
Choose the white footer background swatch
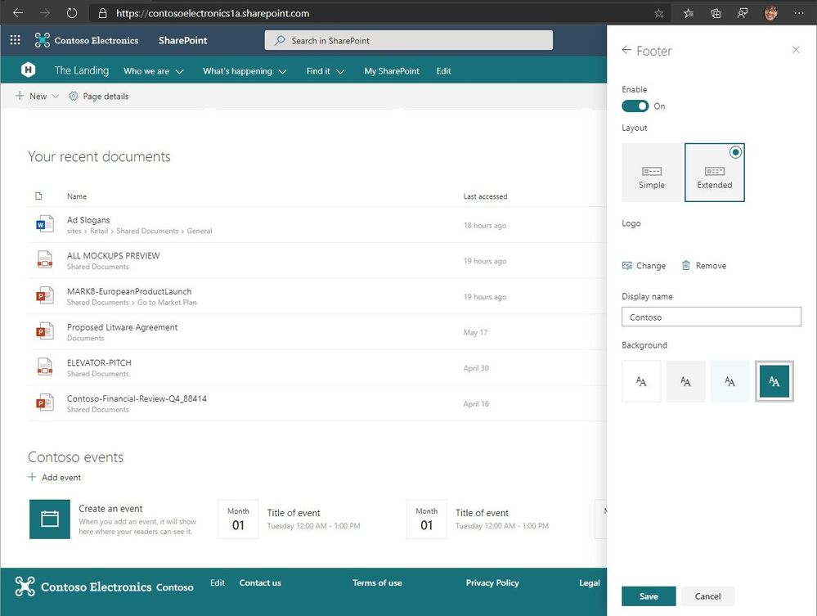pyautogui.click(x=641, y=381)
